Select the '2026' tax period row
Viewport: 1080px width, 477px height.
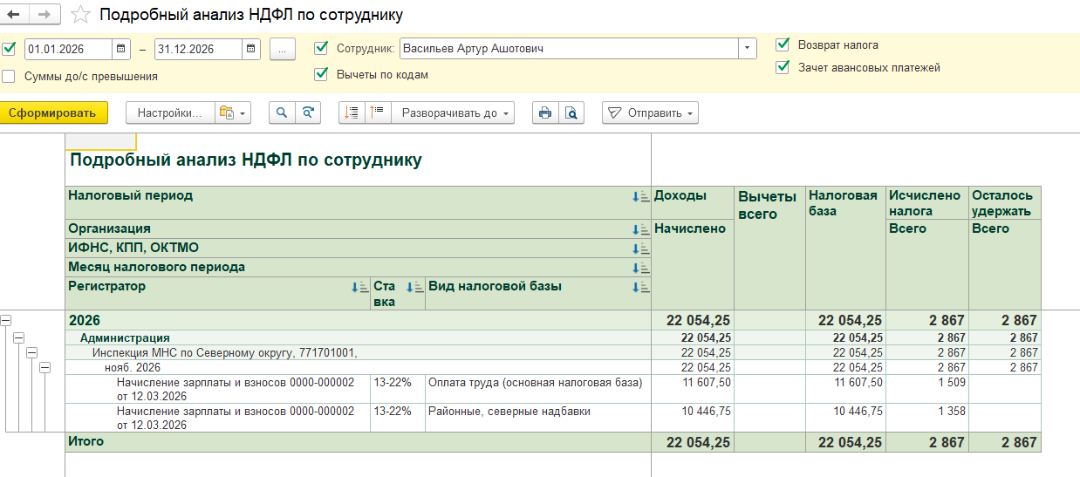(358, 320)
